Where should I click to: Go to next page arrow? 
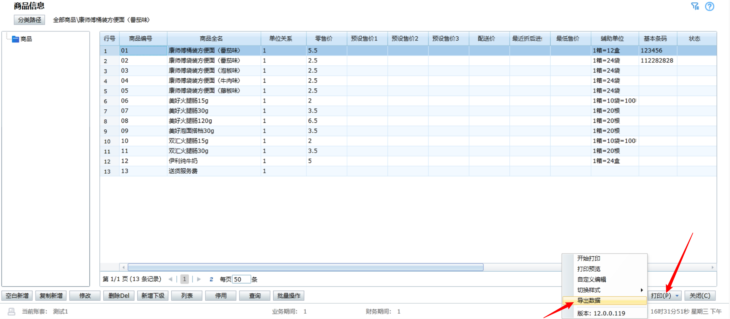click(x=199, y=279)
